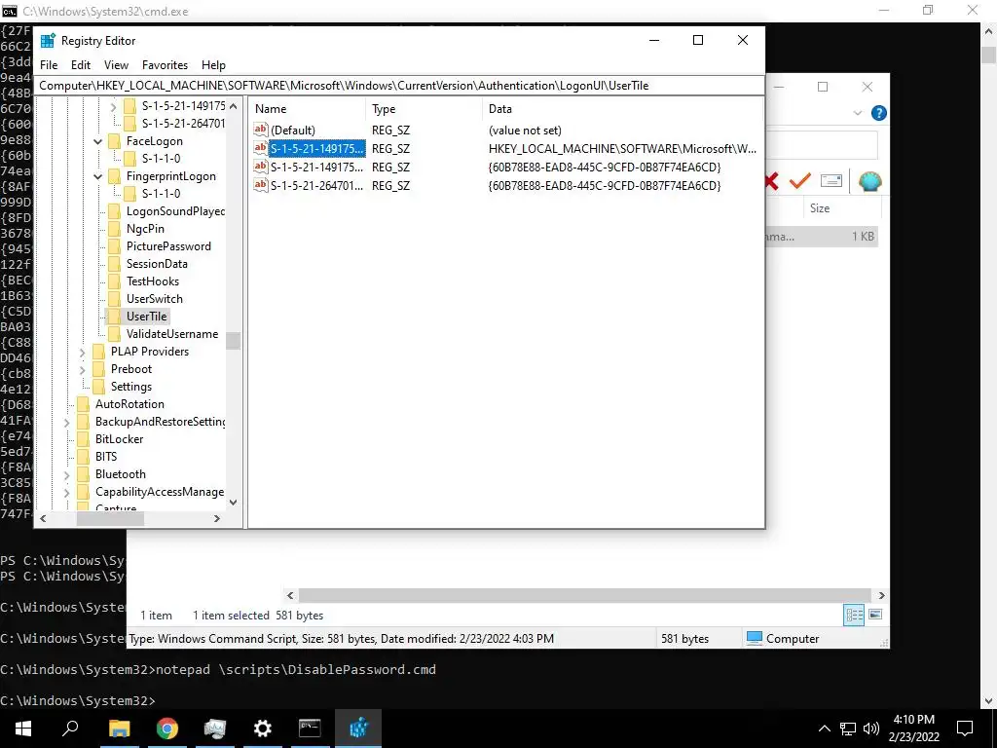Image resolution: width=997 pixels, height=748 pixels.
Task: Expand the Bluetooth key
Action: [67, 474]
